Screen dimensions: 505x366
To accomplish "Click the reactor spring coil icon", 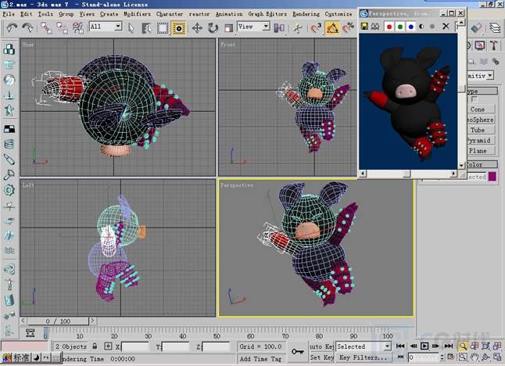I will [9, 144].
